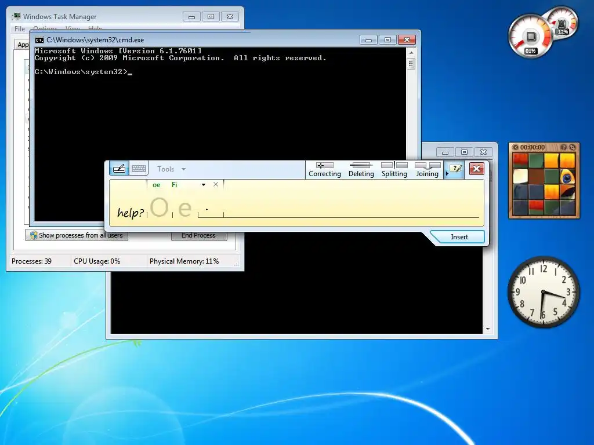The height and width of the screenshot is (445, 594).
Task: Dismiss the suggestion list with X
Action: (x=216, y=184)
